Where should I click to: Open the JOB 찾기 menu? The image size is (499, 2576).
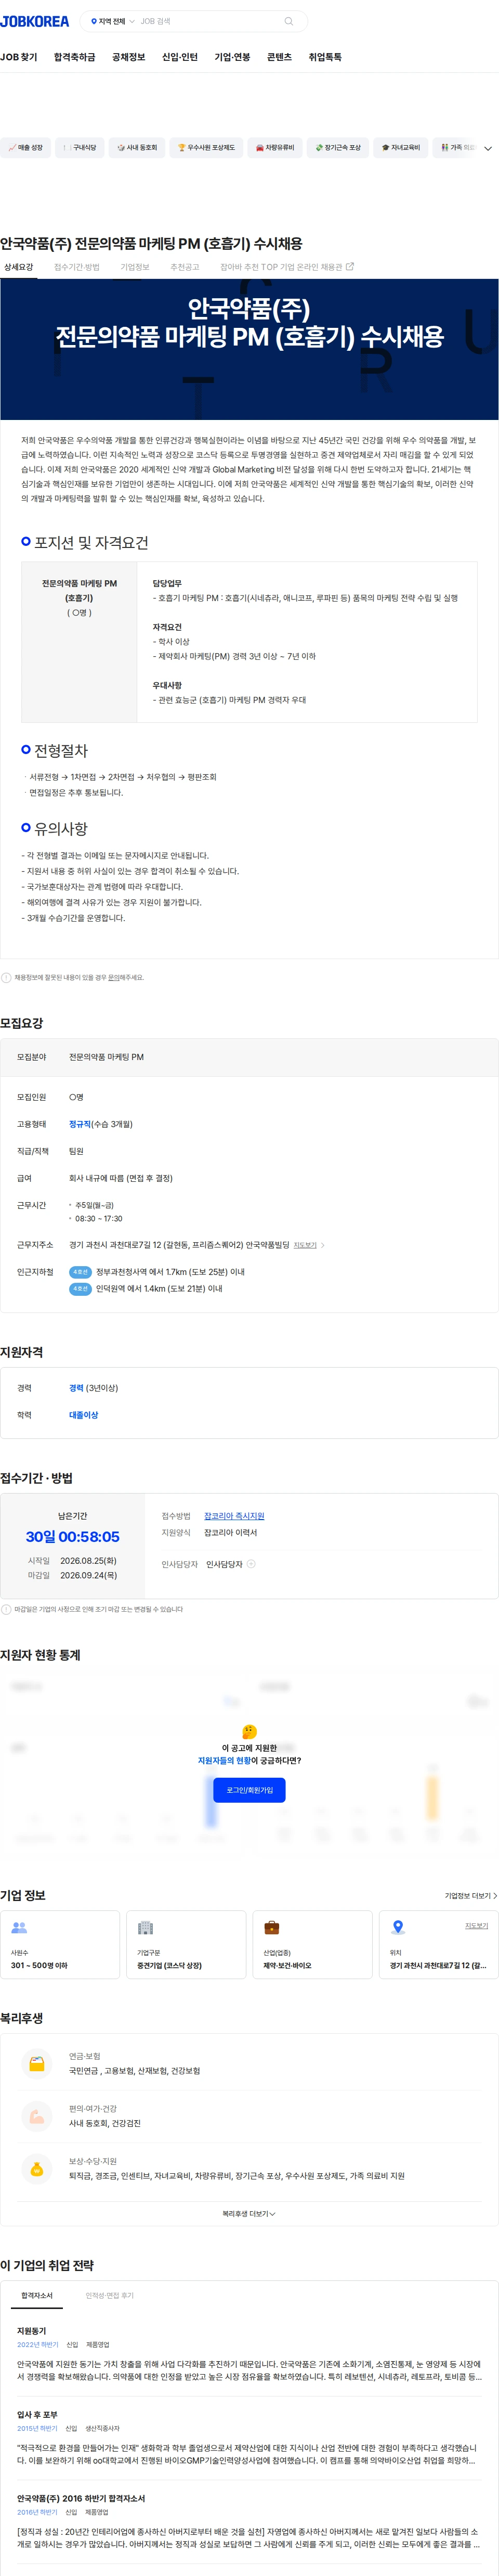click(x=19, y=57)
